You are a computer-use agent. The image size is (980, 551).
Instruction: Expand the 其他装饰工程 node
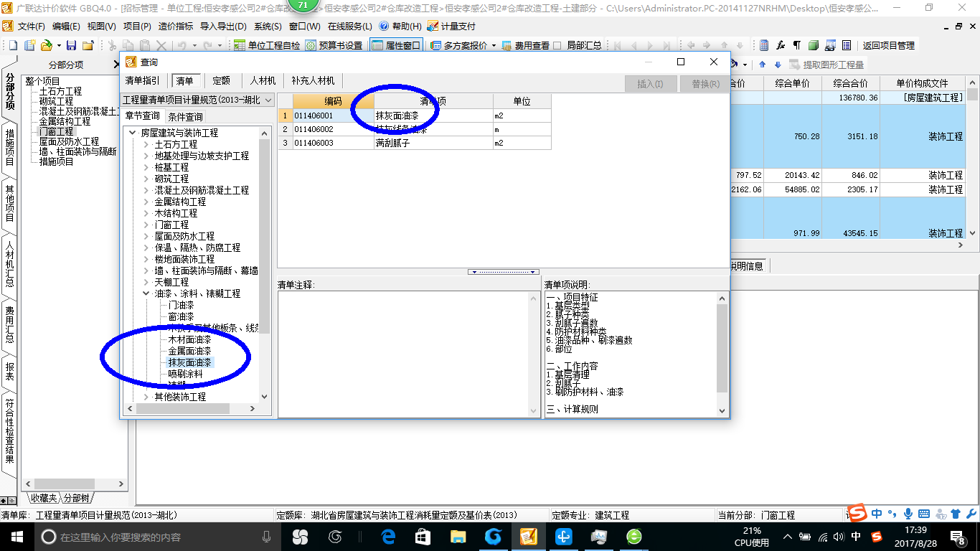click(146, 397)
